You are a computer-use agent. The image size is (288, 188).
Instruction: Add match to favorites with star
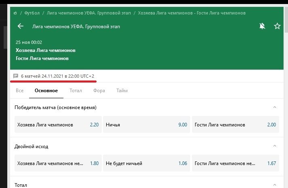click(x=277, y=27)
